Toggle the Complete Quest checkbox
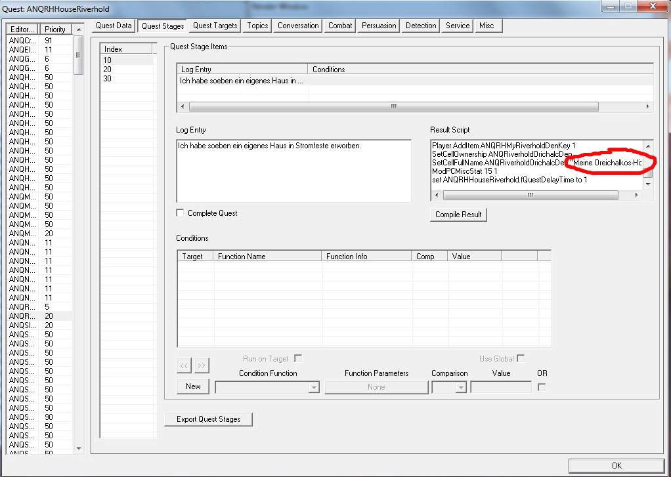 (181, 213)
